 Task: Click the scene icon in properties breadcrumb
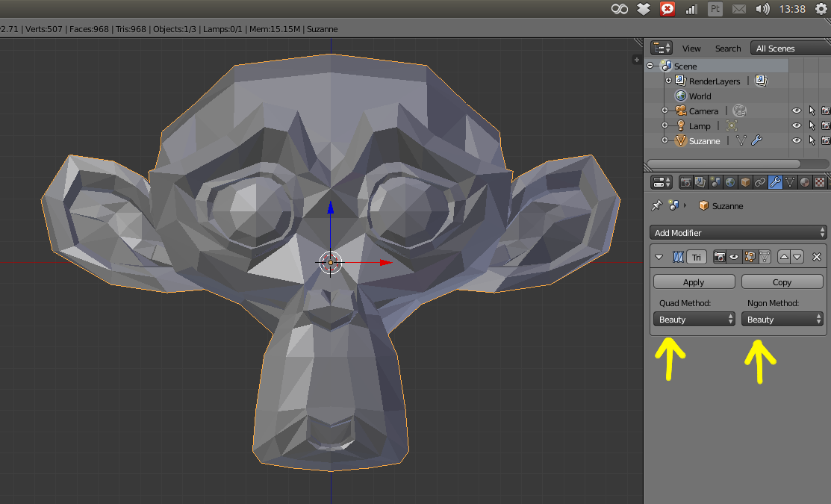[673, 205]
